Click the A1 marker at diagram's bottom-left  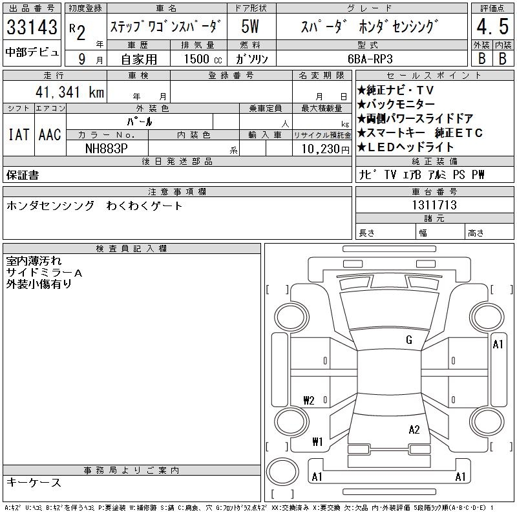coord(317,477)
